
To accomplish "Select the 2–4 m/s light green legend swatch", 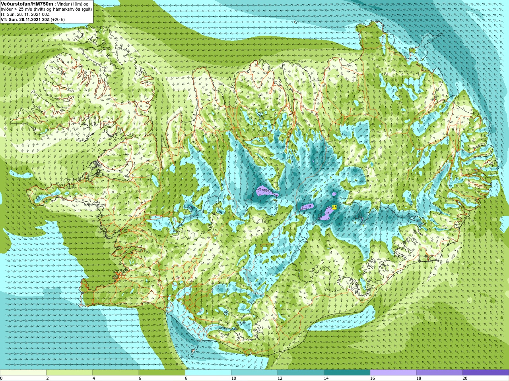I will click(69, 373).
